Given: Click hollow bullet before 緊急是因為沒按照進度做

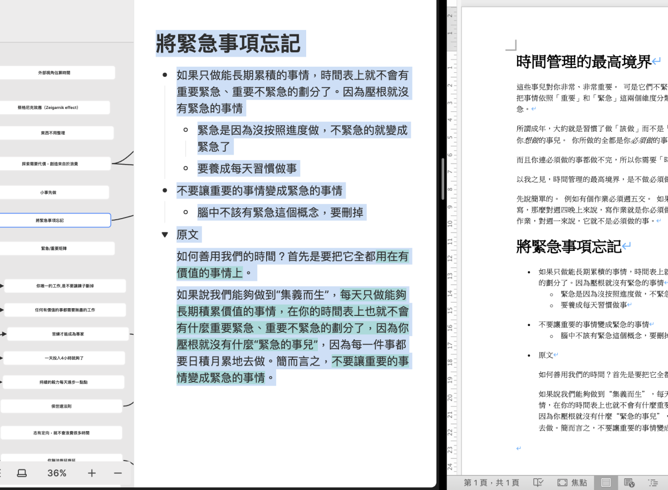Looking at the screenshot, I should coord(186,130).
